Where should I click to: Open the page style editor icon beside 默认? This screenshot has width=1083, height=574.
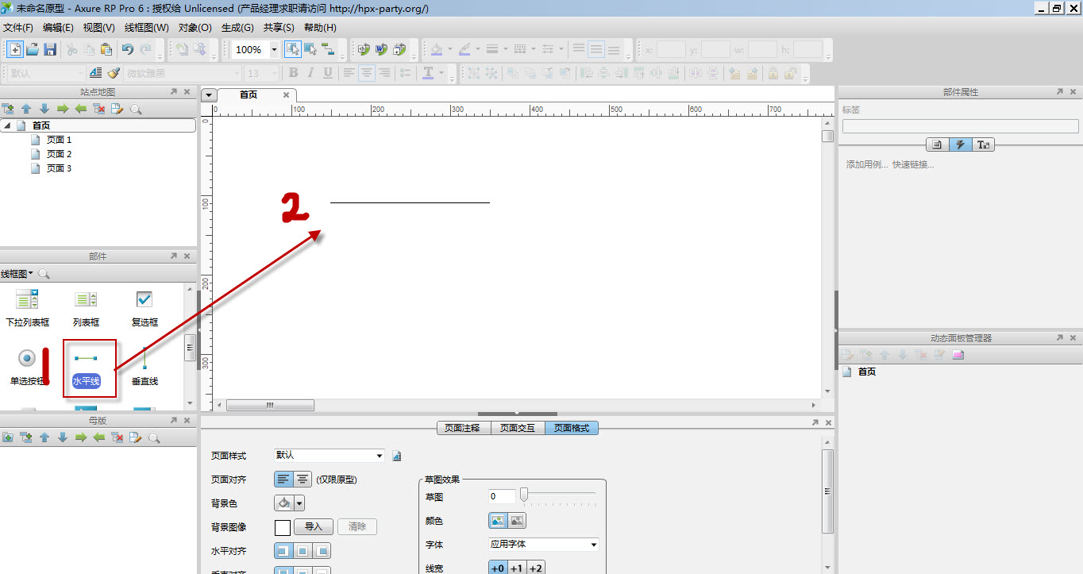[x=397, y=456]
